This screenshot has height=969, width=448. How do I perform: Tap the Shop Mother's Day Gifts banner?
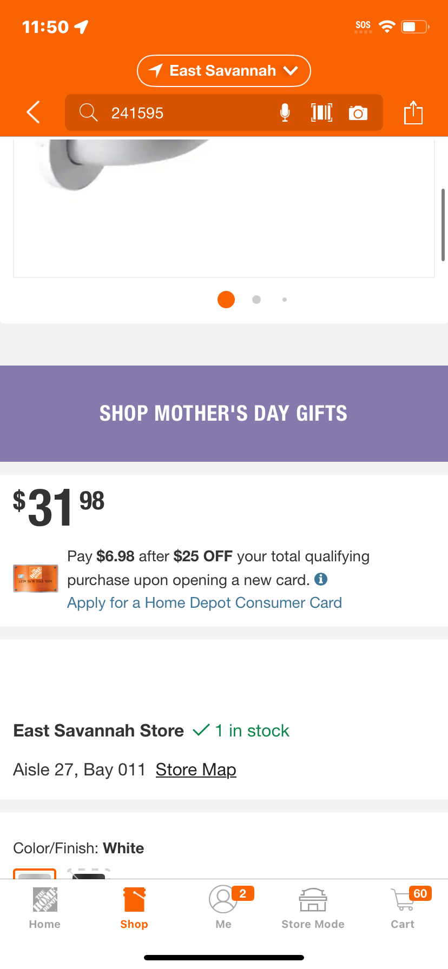pyautogui.click(x=224, y=414)
